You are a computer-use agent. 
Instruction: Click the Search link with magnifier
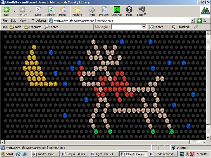[51, 27]
